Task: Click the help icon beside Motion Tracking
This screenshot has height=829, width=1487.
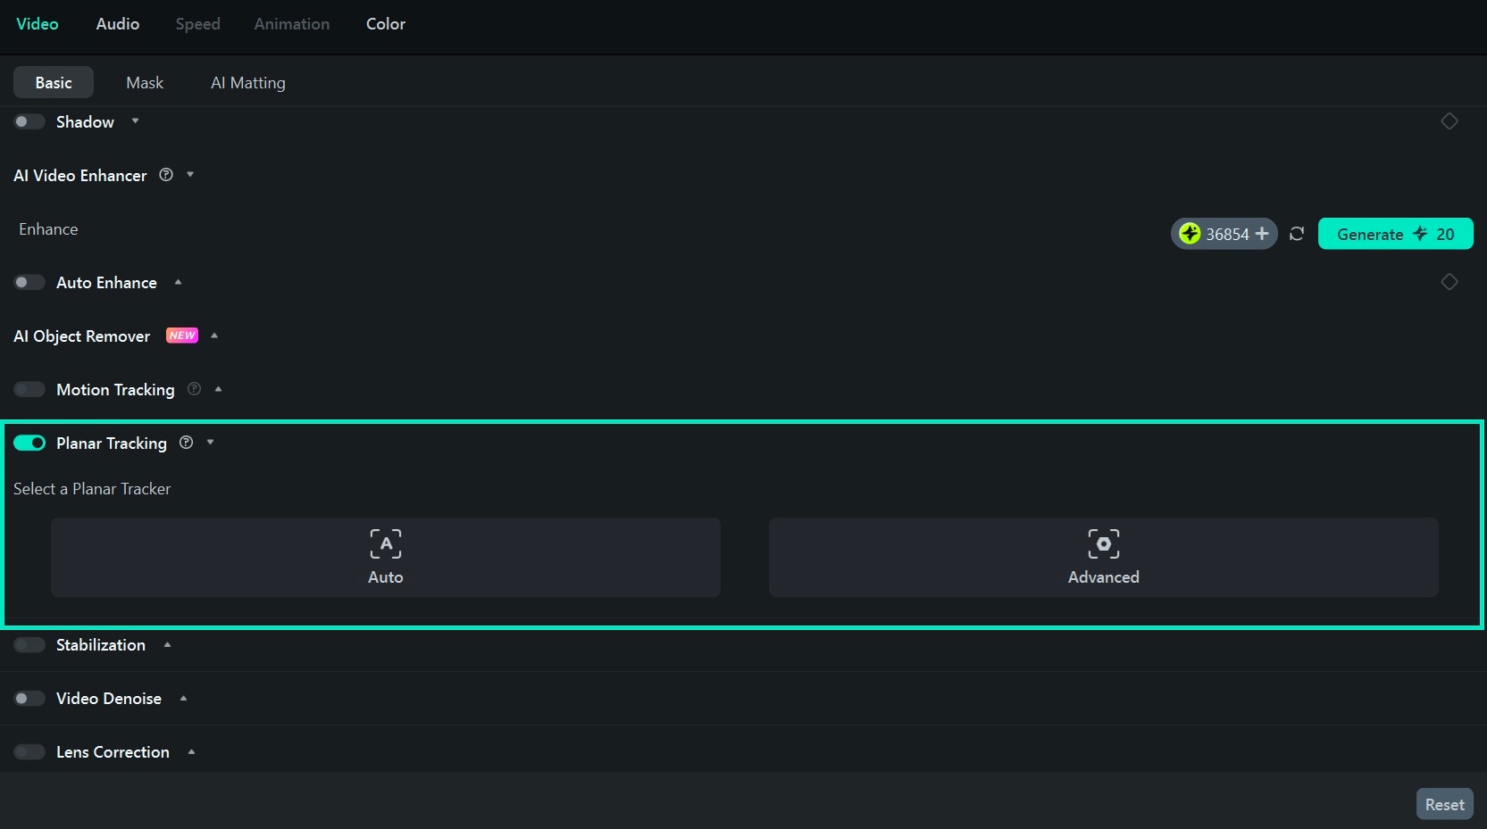Action: point(194,389)
